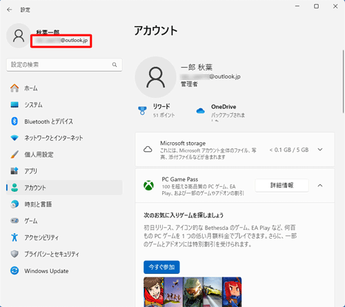Click the OneDrive cloud icon
This screenshot has width=345, height=307.
point(201,111)
